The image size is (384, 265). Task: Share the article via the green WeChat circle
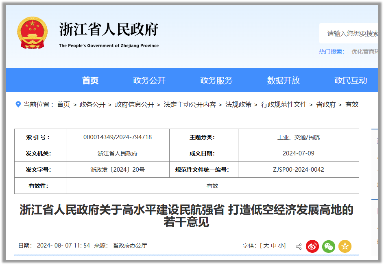point(329,246)
